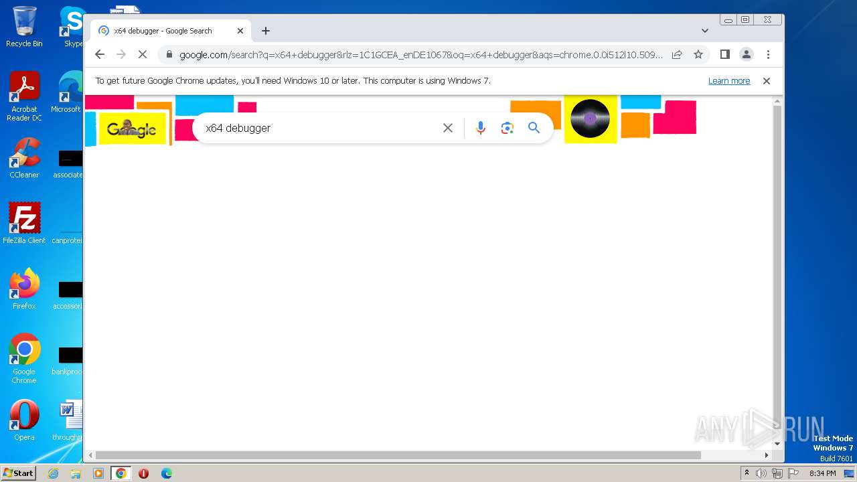Select the Opera desktop shortcut

[24, 420]
